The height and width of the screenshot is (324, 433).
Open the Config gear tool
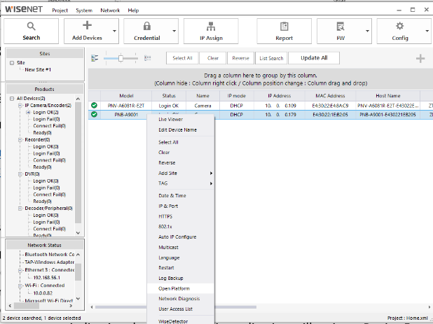pos(400,31)
